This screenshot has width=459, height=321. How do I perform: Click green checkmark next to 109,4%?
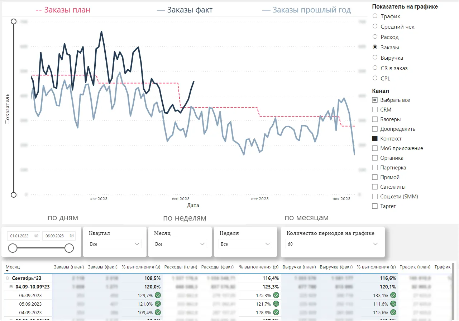click(158, 312)
